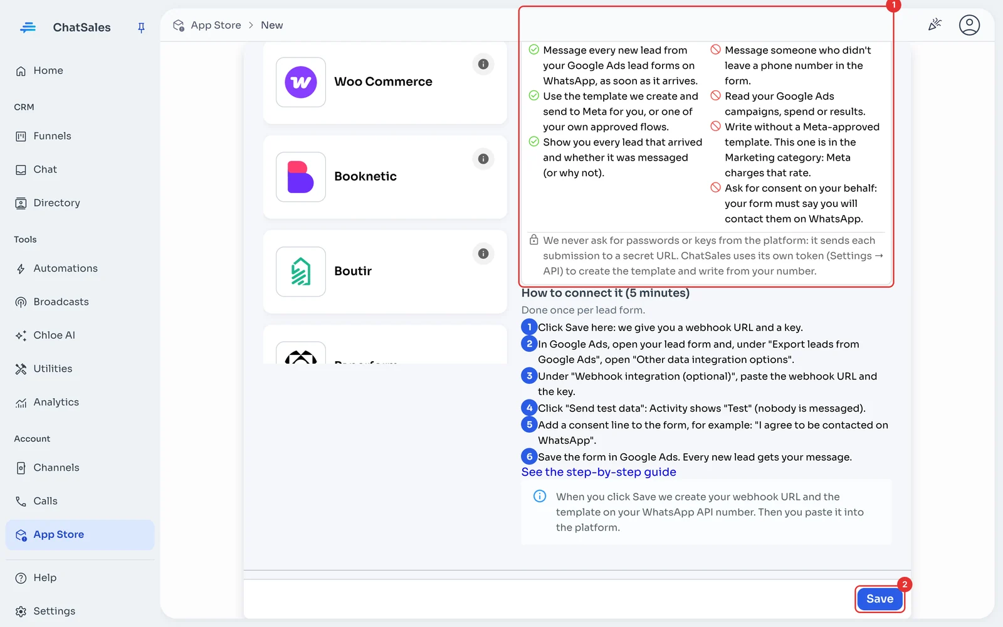Click the celebration confetti icon in header
The image size is (1003, 627).
(935, 24)
